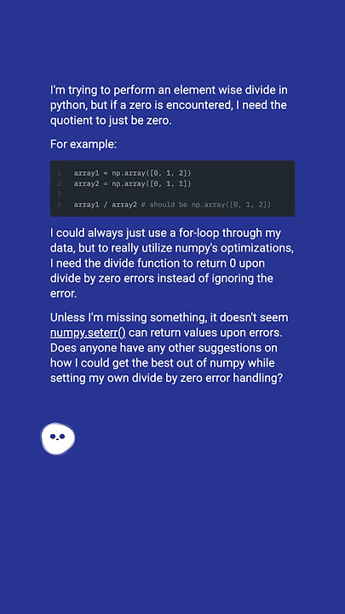
Task: Click line number 4 in the code block
Action: (59, 205)
